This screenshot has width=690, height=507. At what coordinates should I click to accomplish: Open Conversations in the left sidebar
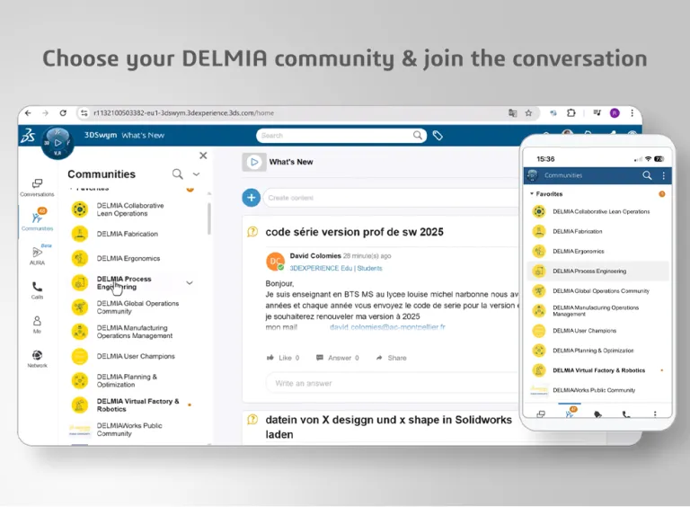click(37, 188)
